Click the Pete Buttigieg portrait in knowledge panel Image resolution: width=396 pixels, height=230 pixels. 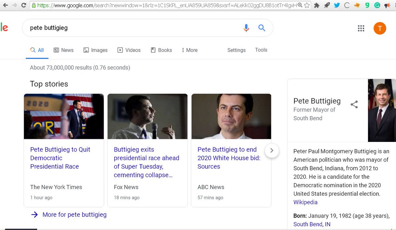(382, 110)
